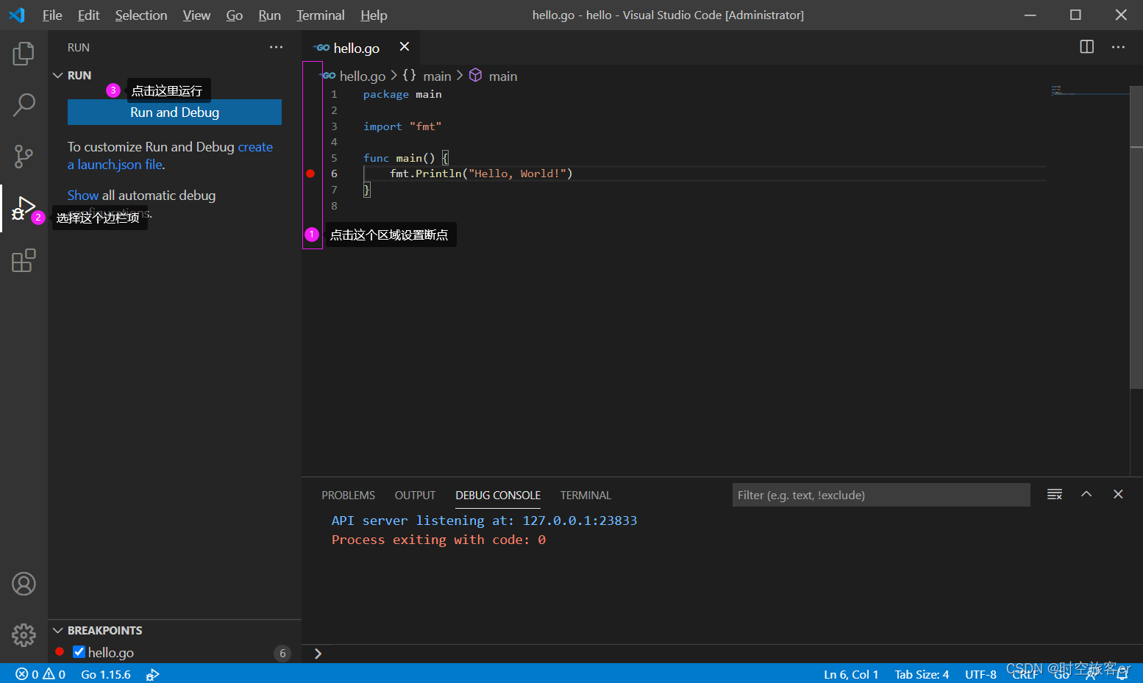Click in the debug console filter field
This screenshot has height=683, width=1143.
(x=881, y=495)
